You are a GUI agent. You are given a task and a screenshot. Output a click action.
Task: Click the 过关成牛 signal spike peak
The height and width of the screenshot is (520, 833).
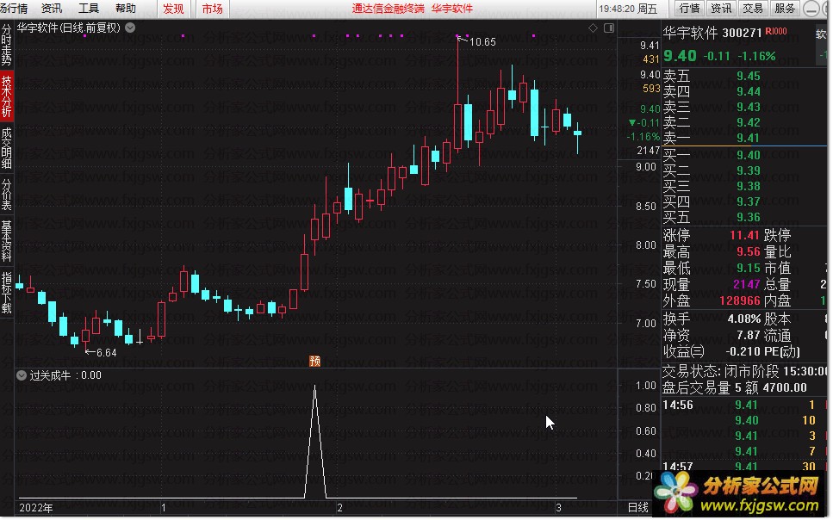pyautogui.click(x=315, y=387)
